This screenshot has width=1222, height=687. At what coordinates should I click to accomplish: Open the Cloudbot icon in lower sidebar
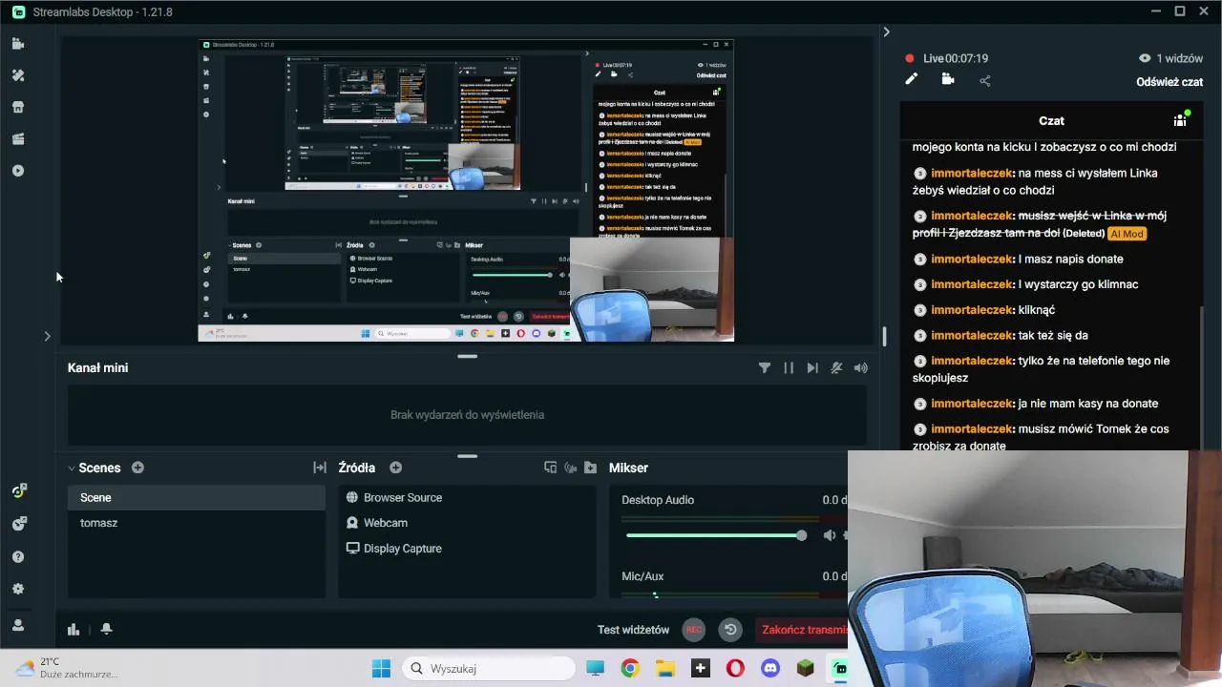(x=18, y=524)
